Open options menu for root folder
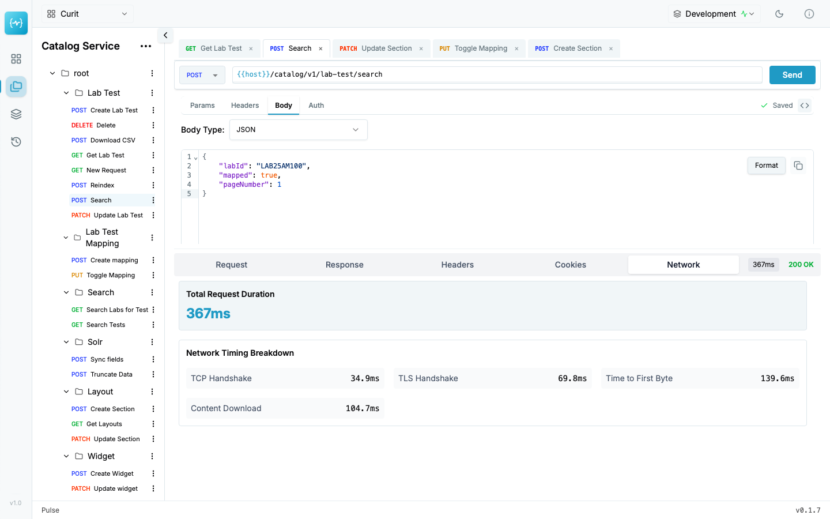 (x=152, y=73)
